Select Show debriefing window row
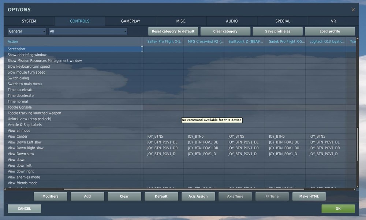Viewport: 366px width, 220px height. point(72,55)
